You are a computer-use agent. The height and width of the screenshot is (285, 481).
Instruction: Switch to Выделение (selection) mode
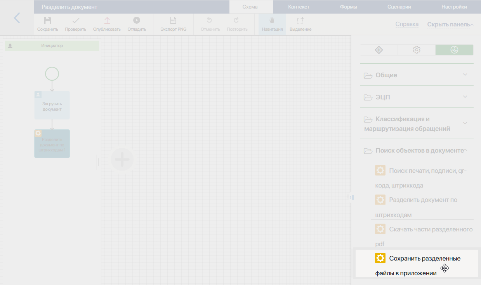tap(300, 20)
